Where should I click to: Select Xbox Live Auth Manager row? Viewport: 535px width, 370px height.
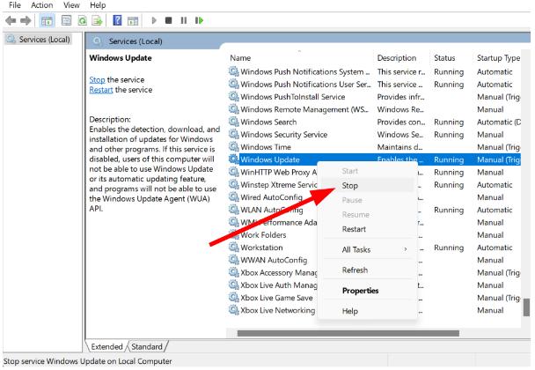pos(374,285)
